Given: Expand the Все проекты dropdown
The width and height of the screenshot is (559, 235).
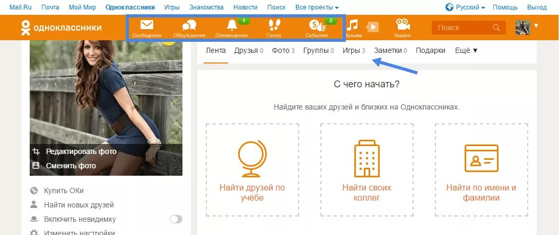Looking at the screenshot, I should [x=317, y=7].
